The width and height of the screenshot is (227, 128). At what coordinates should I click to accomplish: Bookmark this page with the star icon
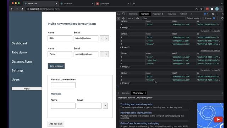201,9
